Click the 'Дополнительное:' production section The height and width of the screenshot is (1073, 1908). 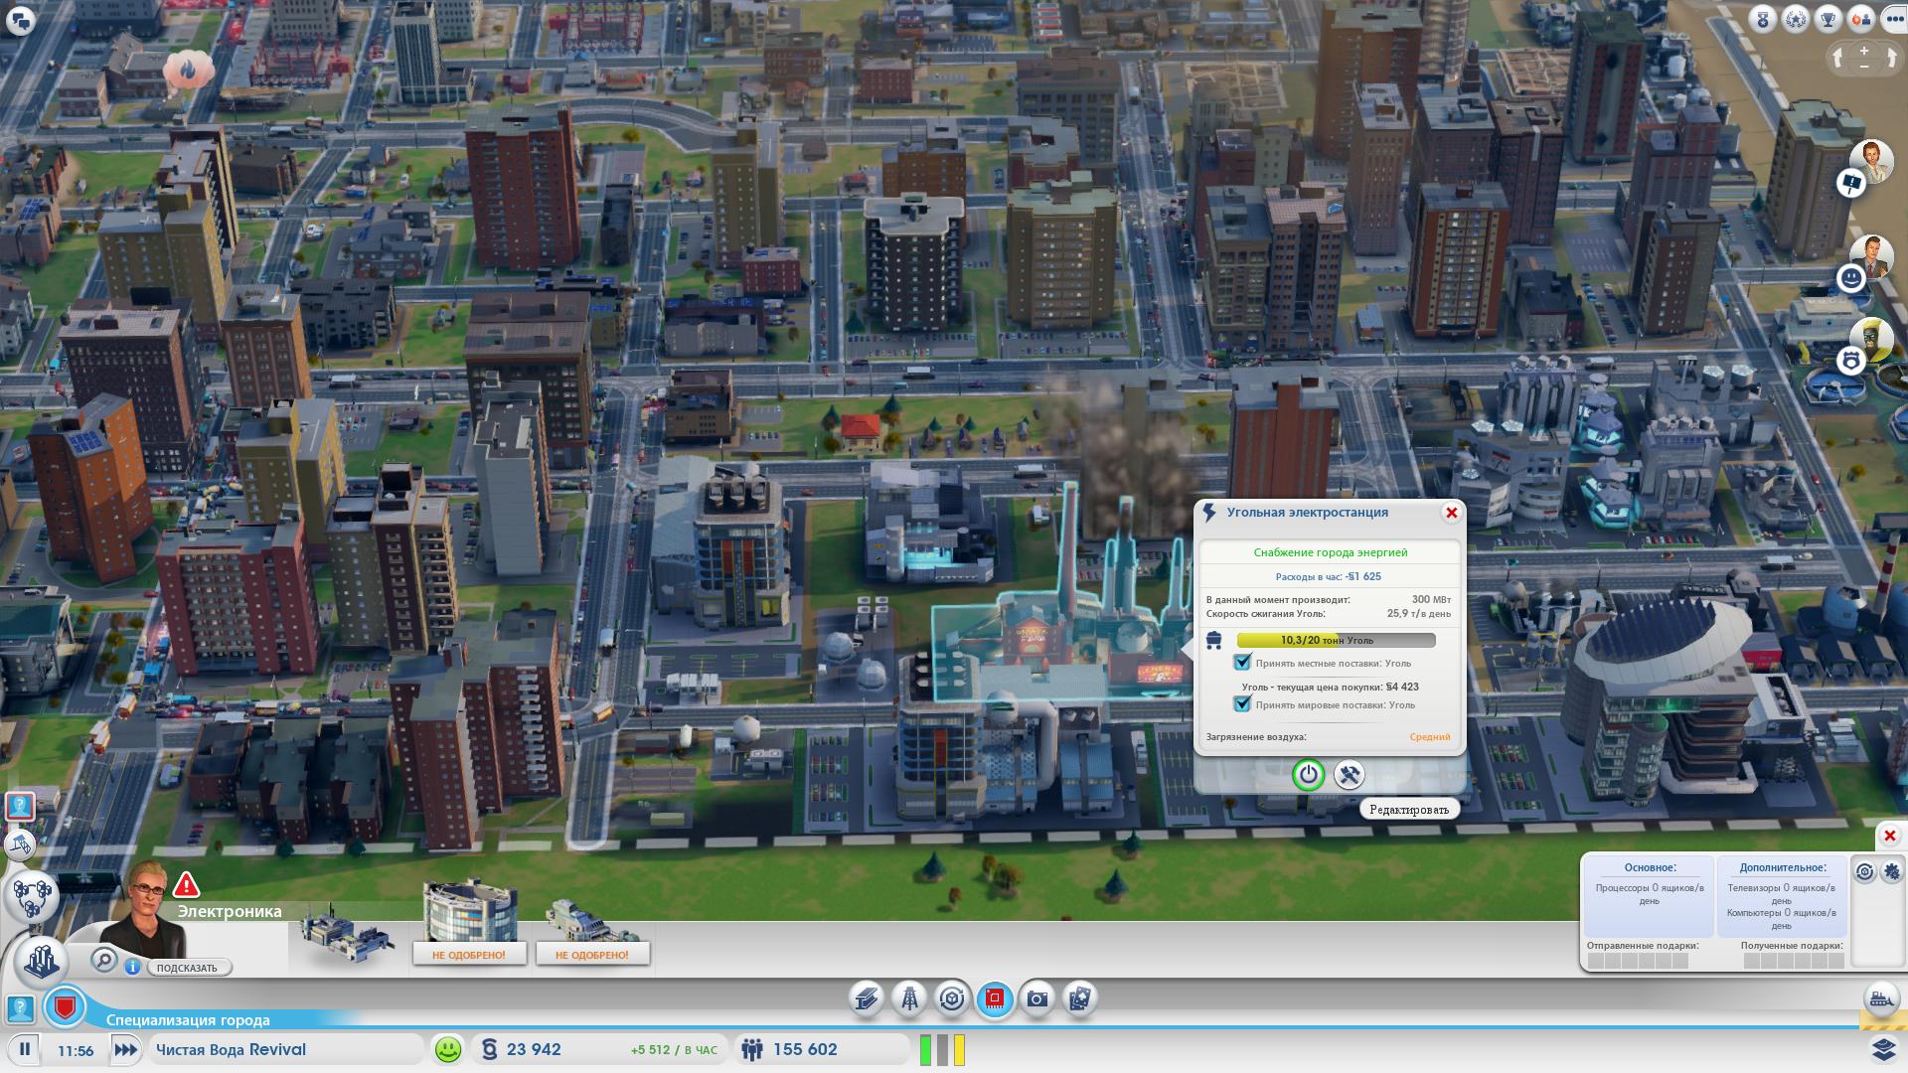[1781, 894]
